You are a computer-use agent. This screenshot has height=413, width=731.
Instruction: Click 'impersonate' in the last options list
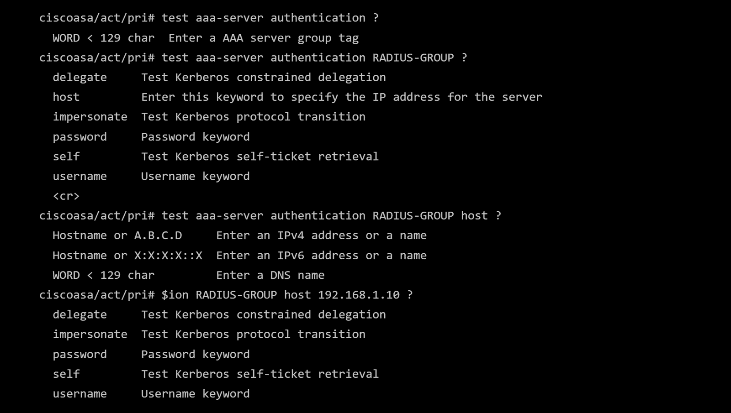(90, 335)
